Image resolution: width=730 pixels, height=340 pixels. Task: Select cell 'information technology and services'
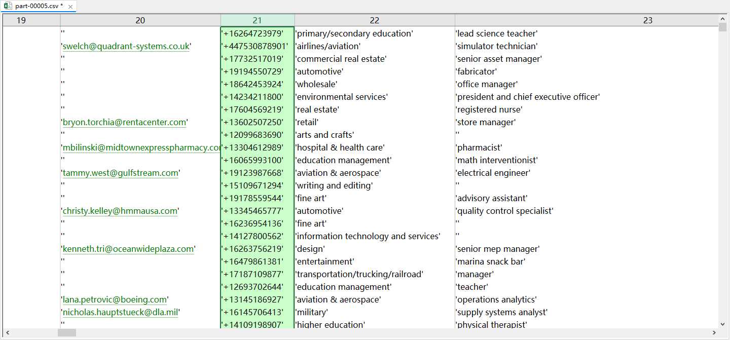(x=375, y=236)
